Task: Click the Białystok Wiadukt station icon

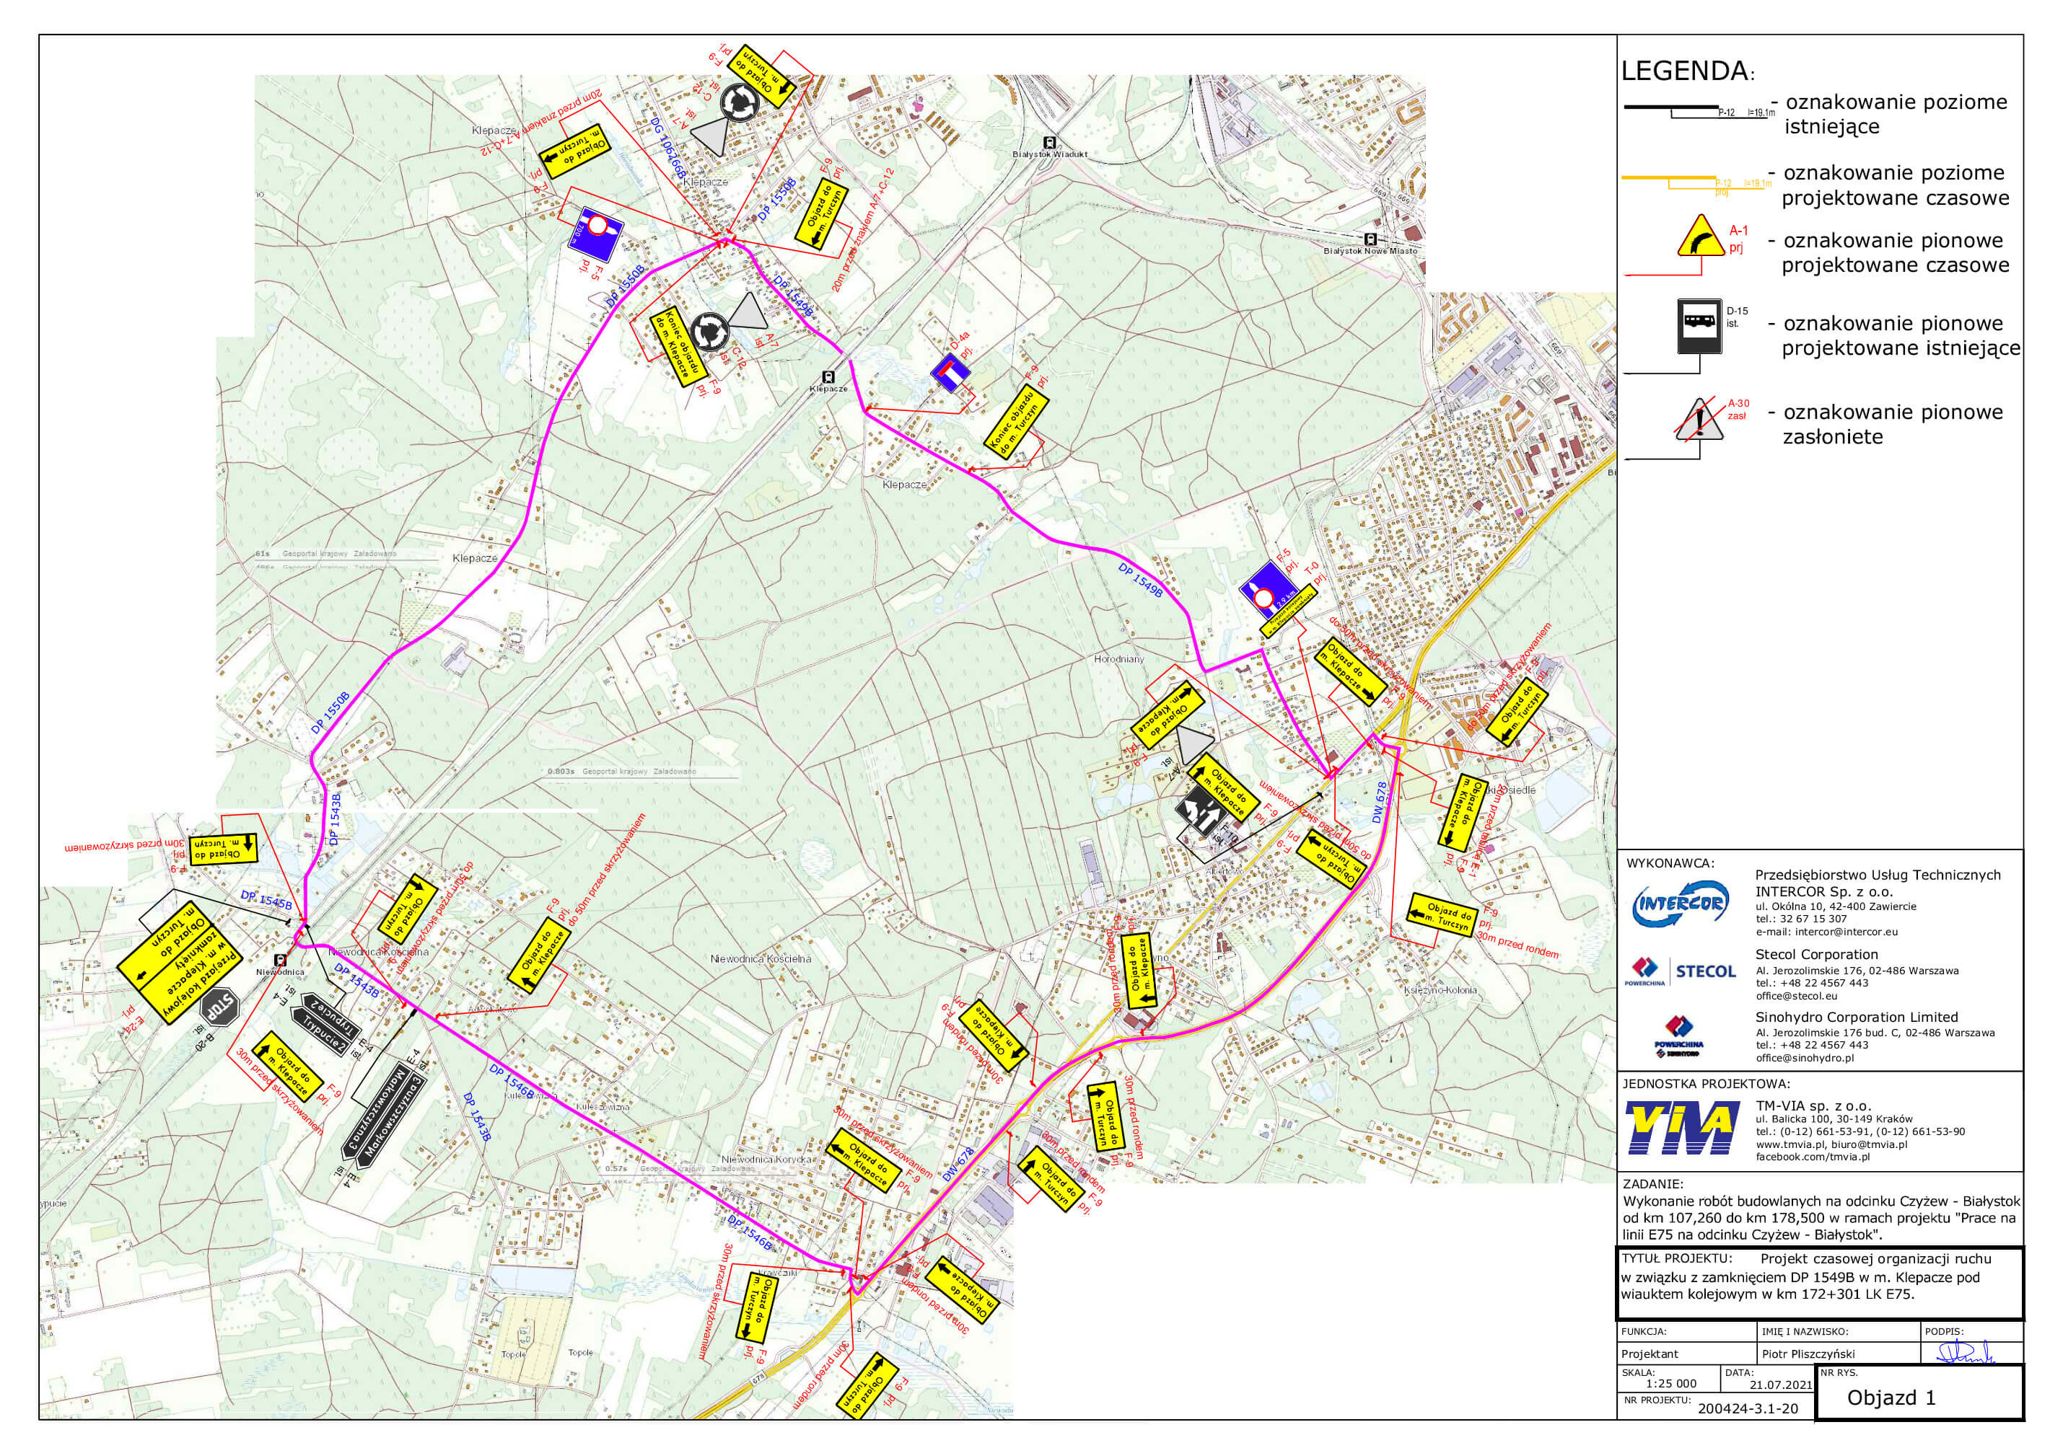Action: 1050,142
